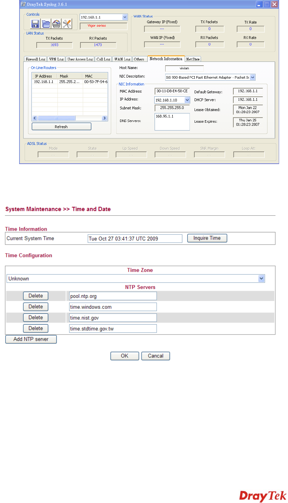The image size is (288, 503).
Task: Click the Add NTP server button
Action: (x=31, y=339)
